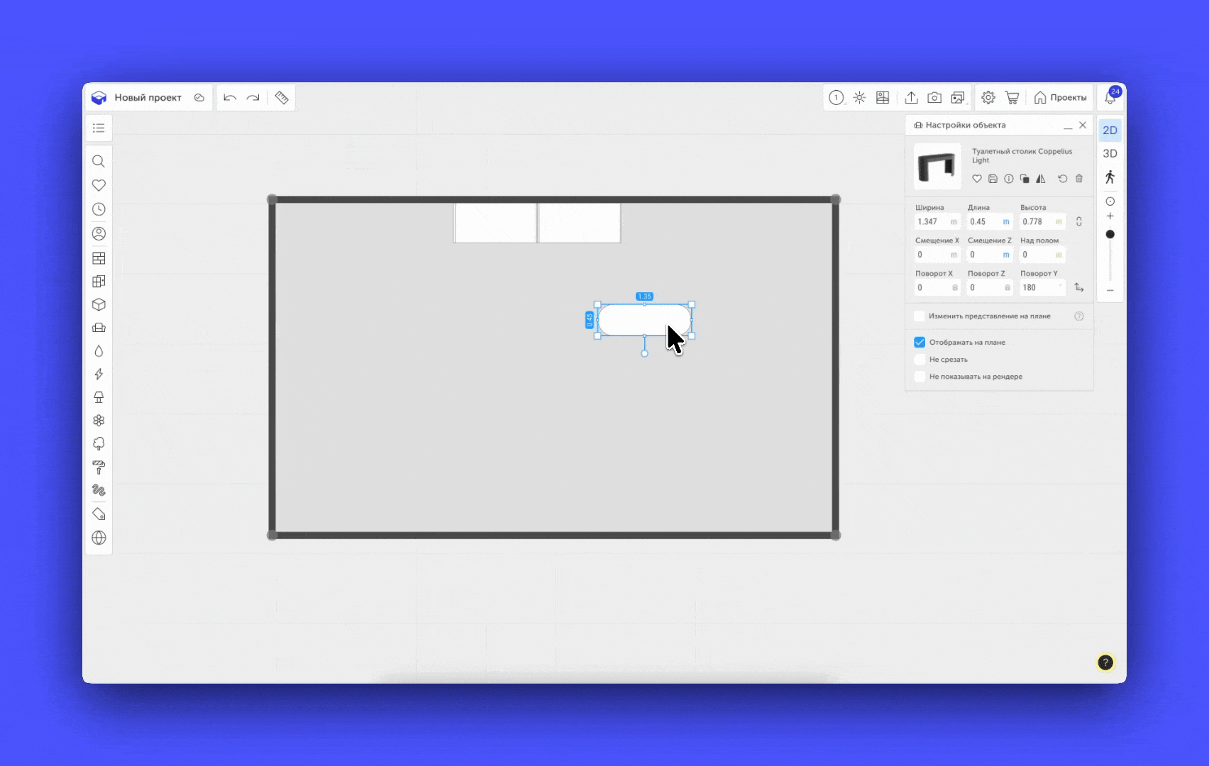
Task: Take a snapshot with the camera icon
Action: [x=934, y=98]
